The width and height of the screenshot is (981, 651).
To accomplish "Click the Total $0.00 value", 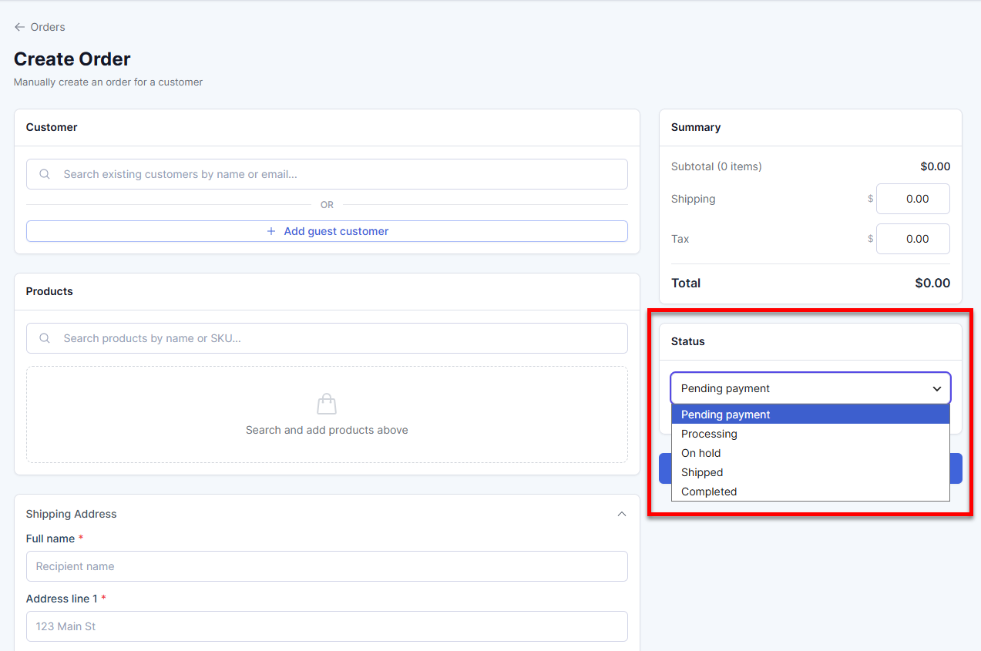I will click(x=932, y=283).
